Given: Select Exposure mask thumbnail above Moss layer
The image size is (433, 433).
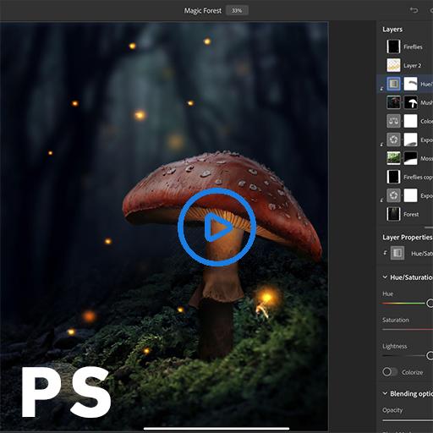Looking at the screenshot, I should point(410,140).
